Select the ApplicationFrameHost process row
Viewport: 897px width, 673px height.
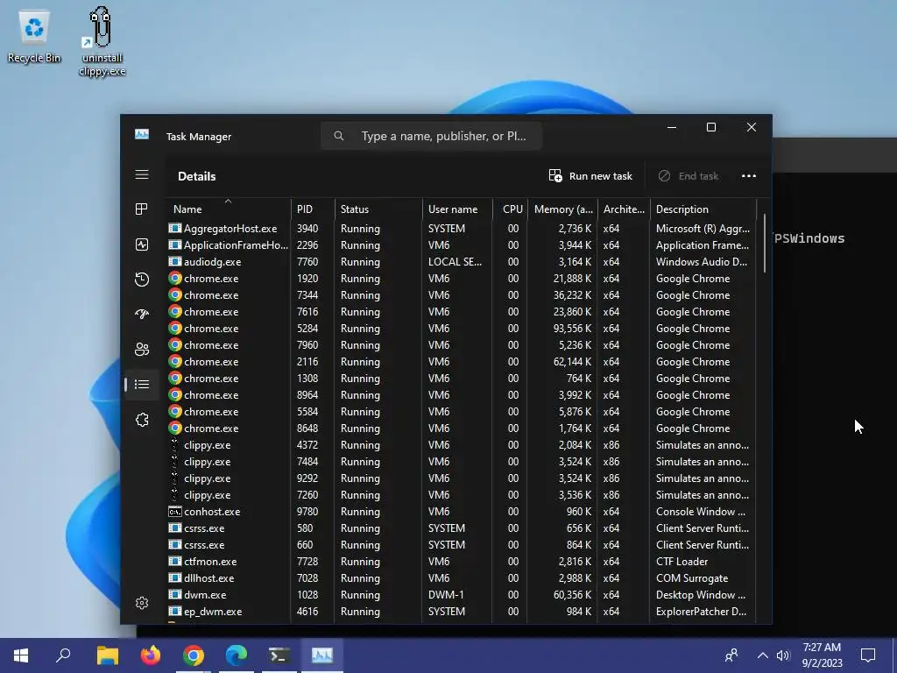(x=461, y=245)
